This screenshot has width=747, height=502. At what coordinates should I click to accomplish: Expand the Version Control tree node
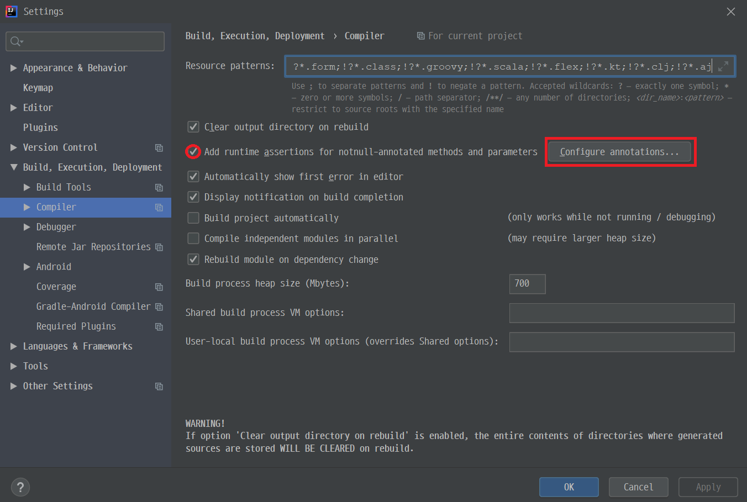pyautogui.click(x=14, y=147)
